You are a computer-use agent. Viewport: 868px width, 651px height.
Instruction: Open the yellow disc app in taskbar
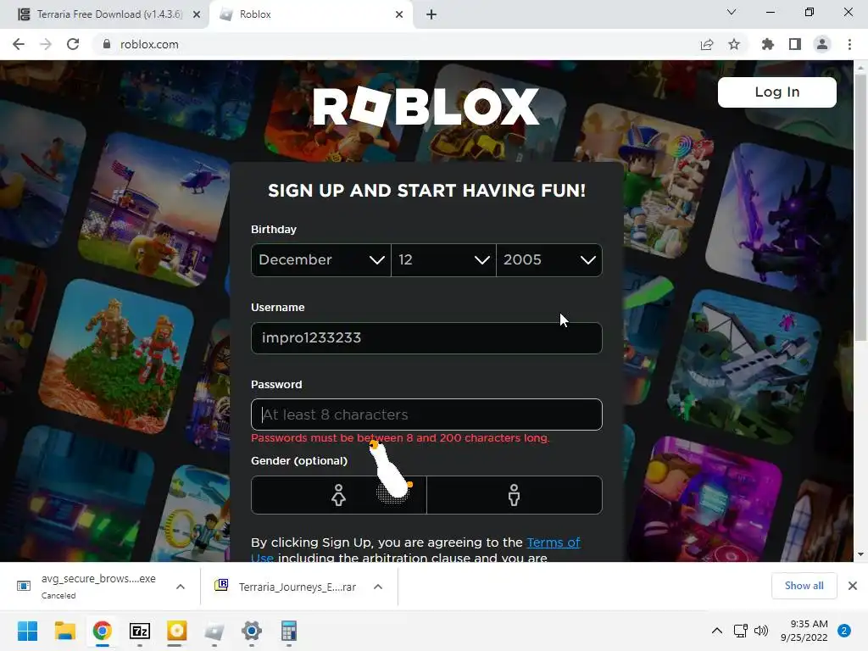point(176,631)
